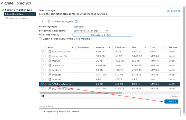
Task: Click the info icon beside All Selected Objects
Action: [x=76, y=22]
